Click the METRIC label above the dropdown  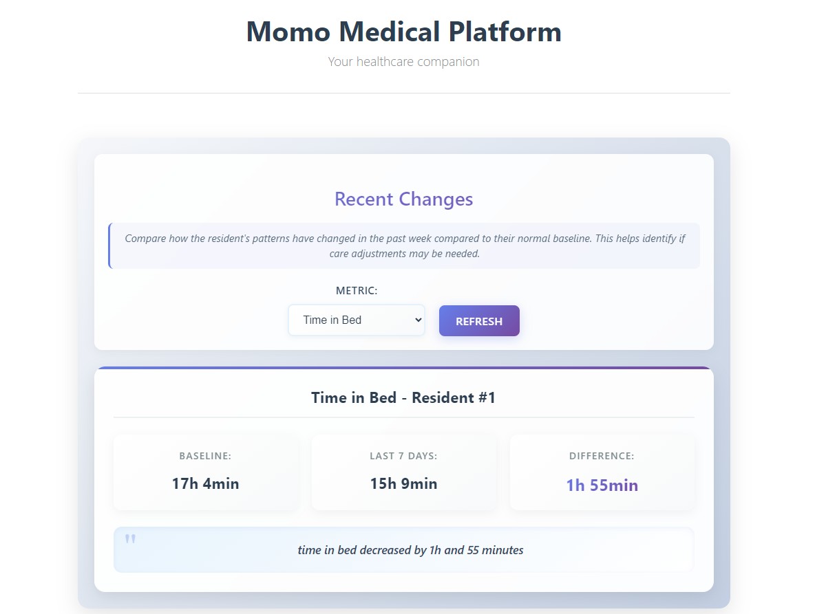[357, 291]
